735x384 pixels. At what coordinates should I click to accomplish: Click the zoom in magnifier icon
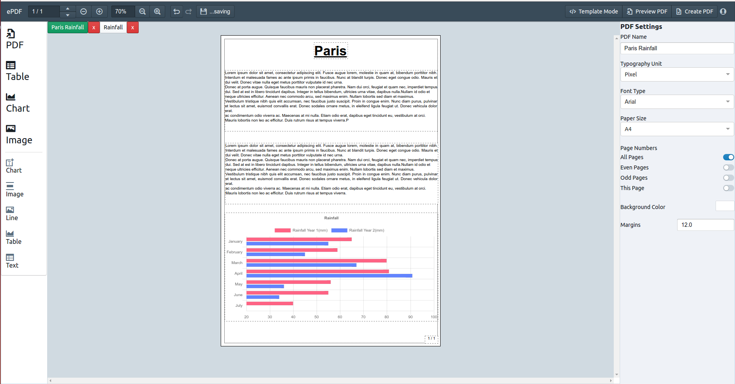click(157, 11)
